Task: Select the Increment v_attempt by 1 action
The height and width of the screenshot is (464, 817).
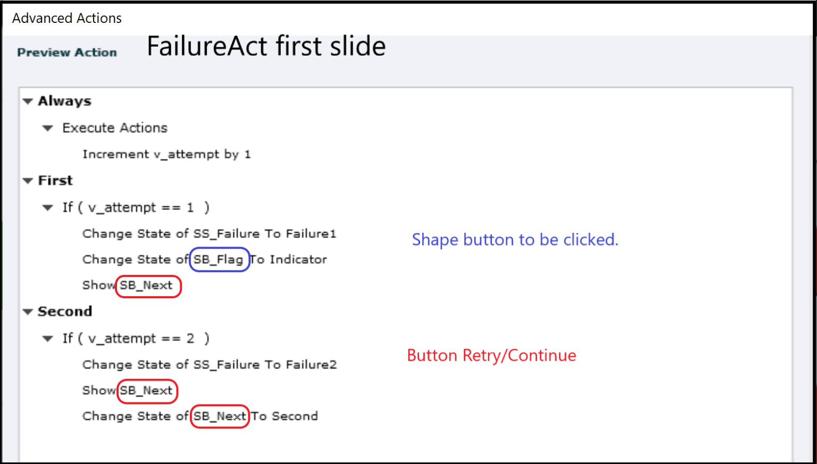Action: pyautogui.click(x=166, y=154)
